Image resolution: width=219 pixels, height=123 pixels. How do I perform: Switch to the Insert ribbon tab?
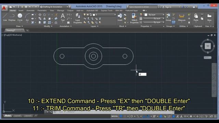pos(21,11)
